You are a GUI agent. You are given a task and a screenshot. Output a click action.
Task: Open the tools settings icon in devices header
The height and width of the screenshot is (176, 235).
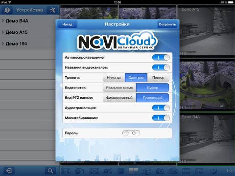point(52,10)
